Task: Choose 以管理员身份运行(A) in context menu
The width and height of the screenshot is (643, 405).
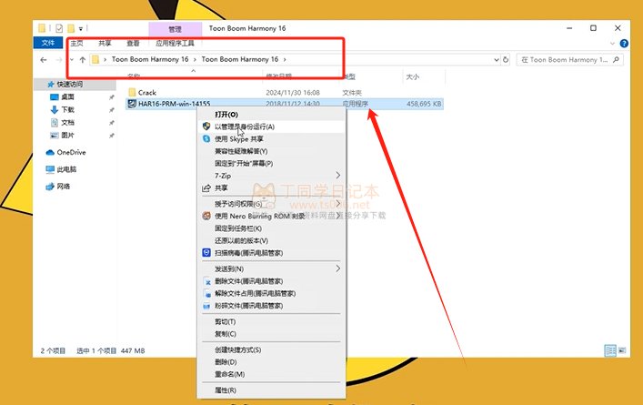Action: (x=271, y=127)
